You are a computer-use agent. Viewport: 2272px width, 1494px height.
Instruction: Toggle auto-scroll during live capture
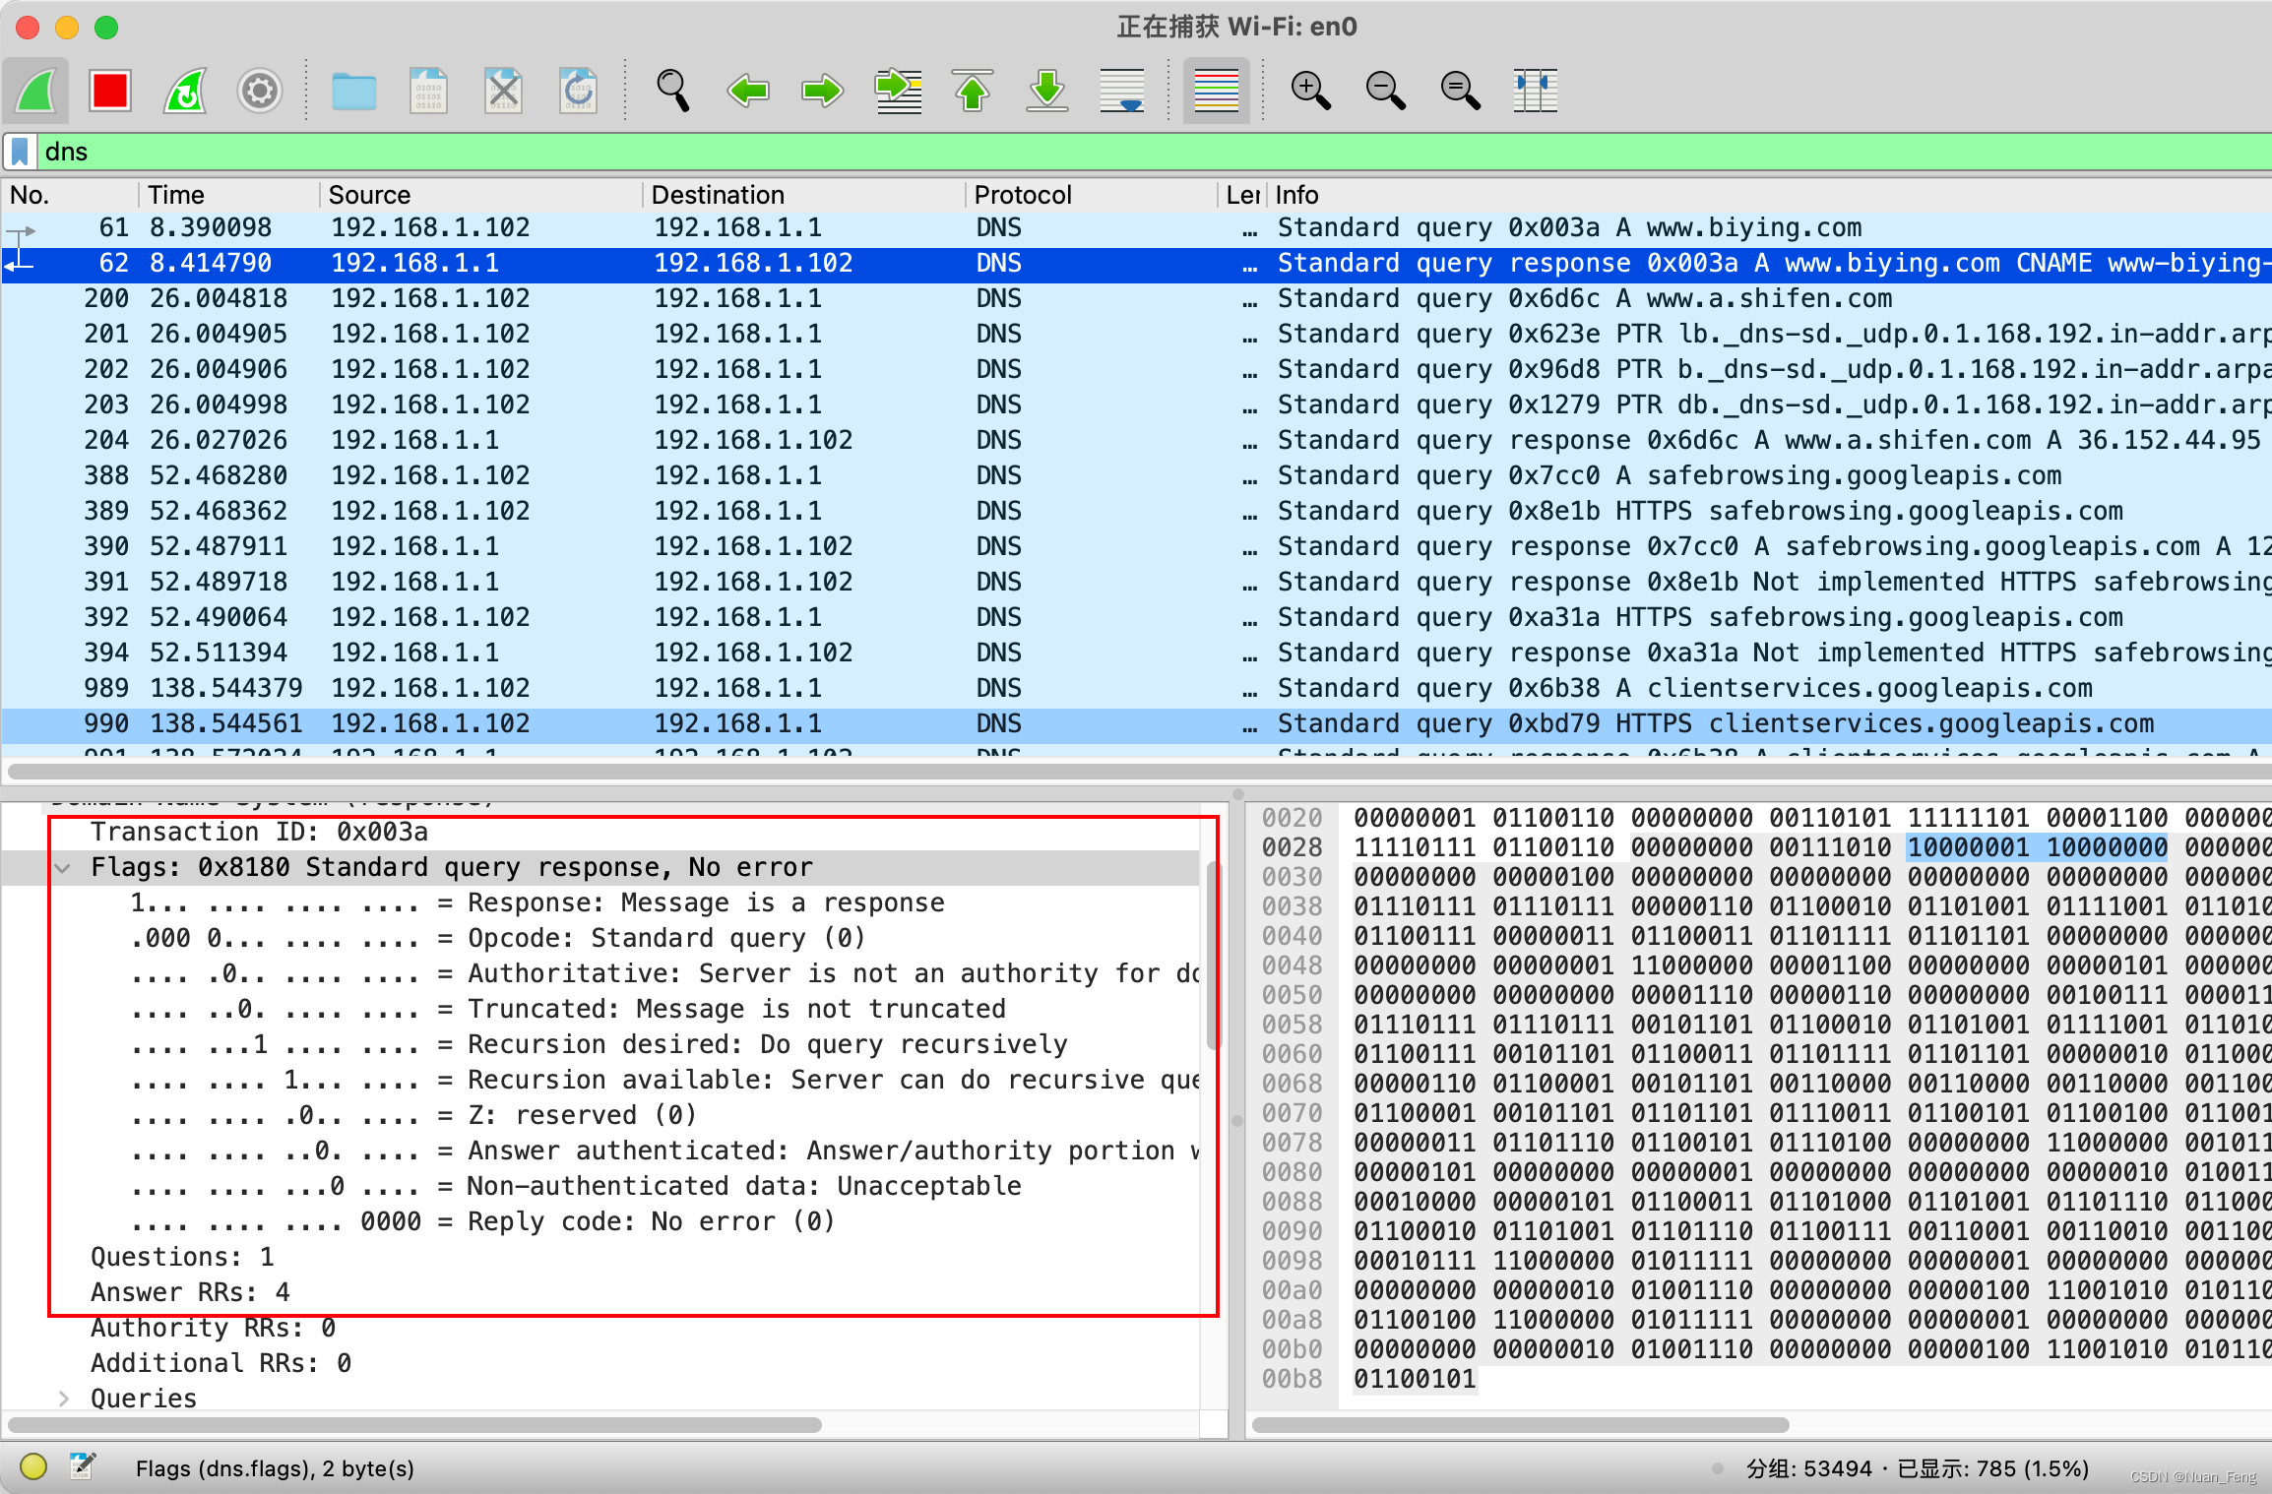point(1121,92)
